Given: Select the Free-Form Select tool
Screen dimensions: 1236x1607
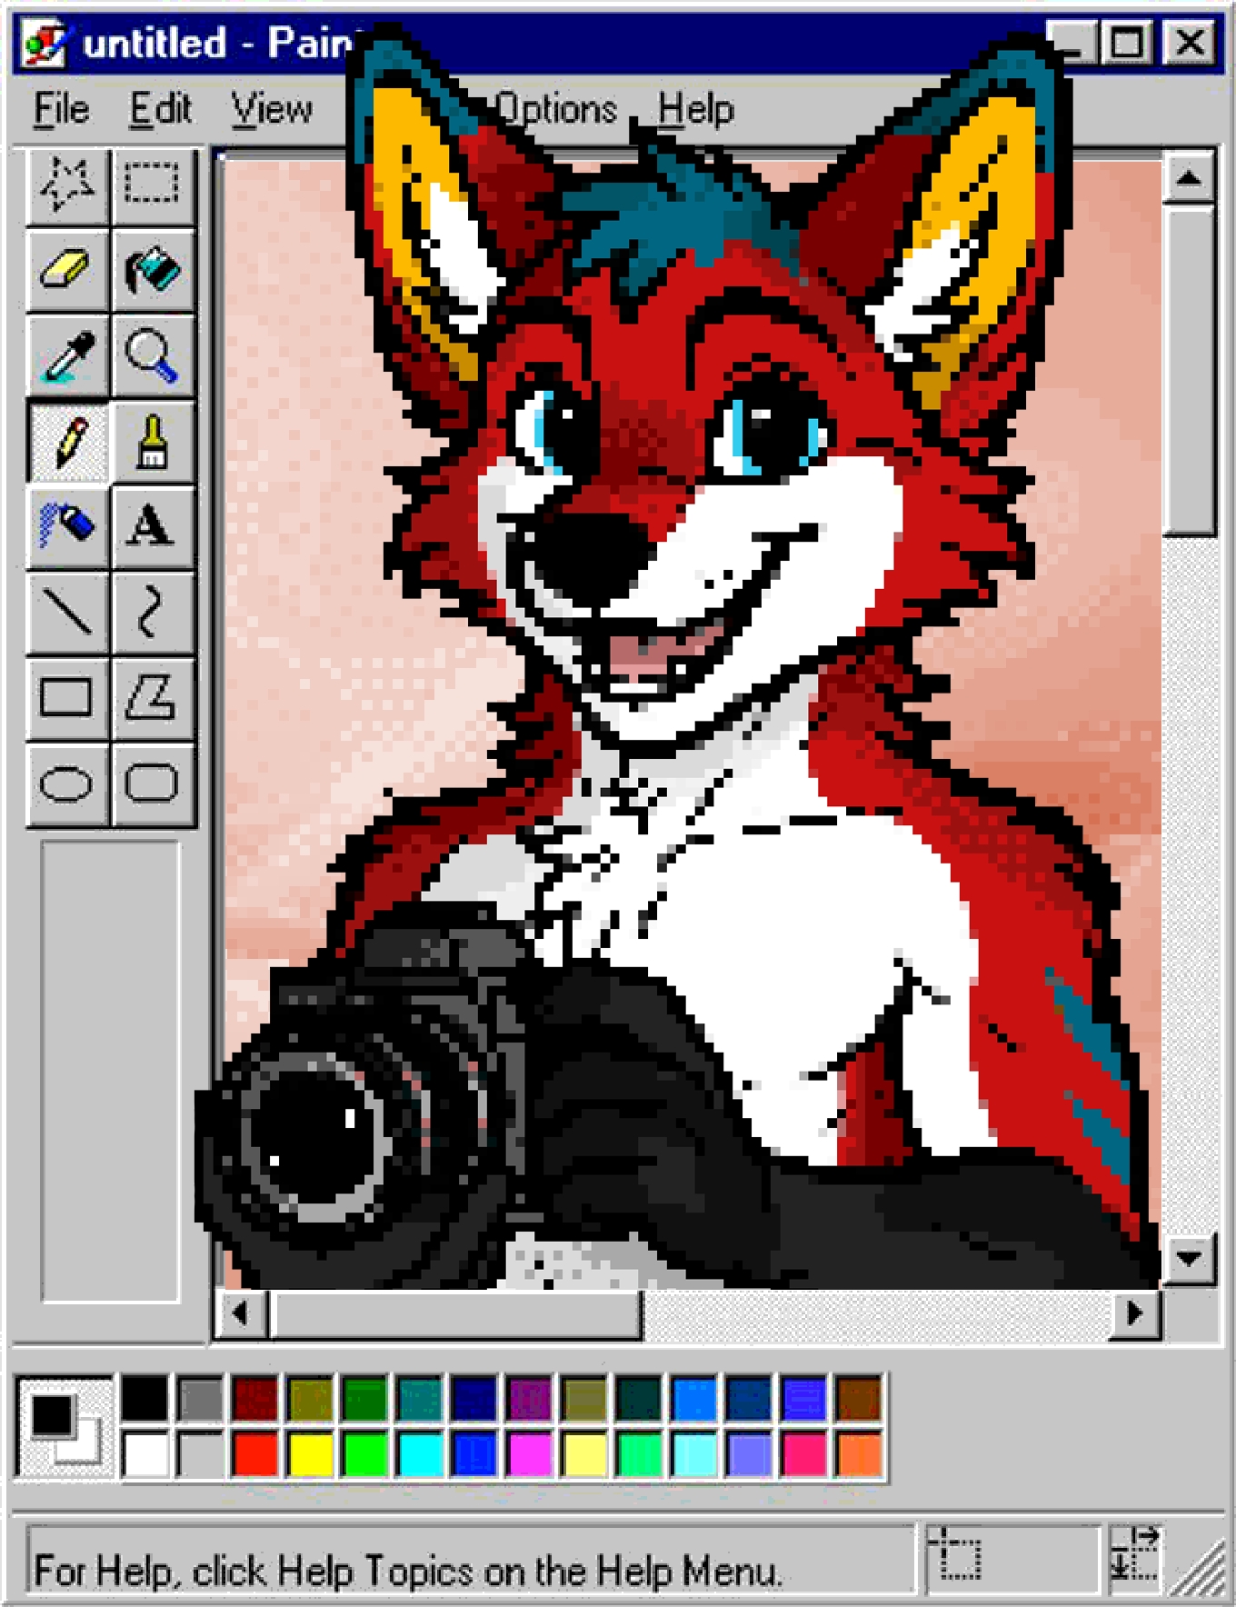Looking at the screenshot, I should click(x=67, y=185).
